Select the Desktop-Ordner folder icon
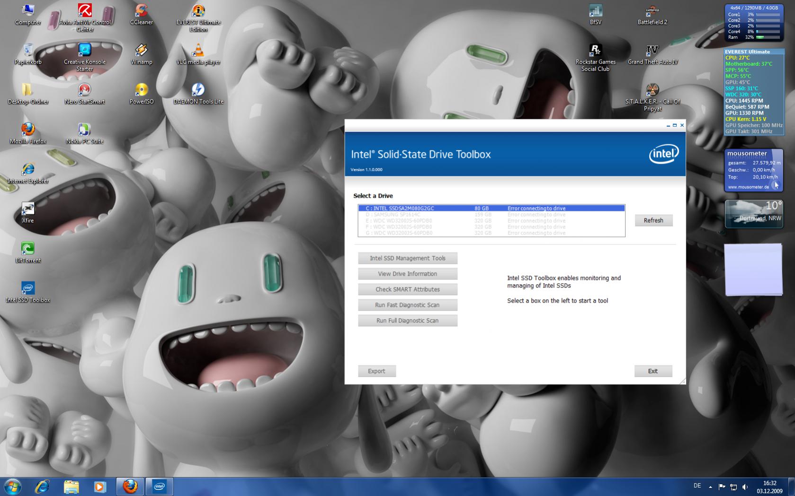Image resolution: width=795 pixels, height=496 pixels. (x=28, y=94)
